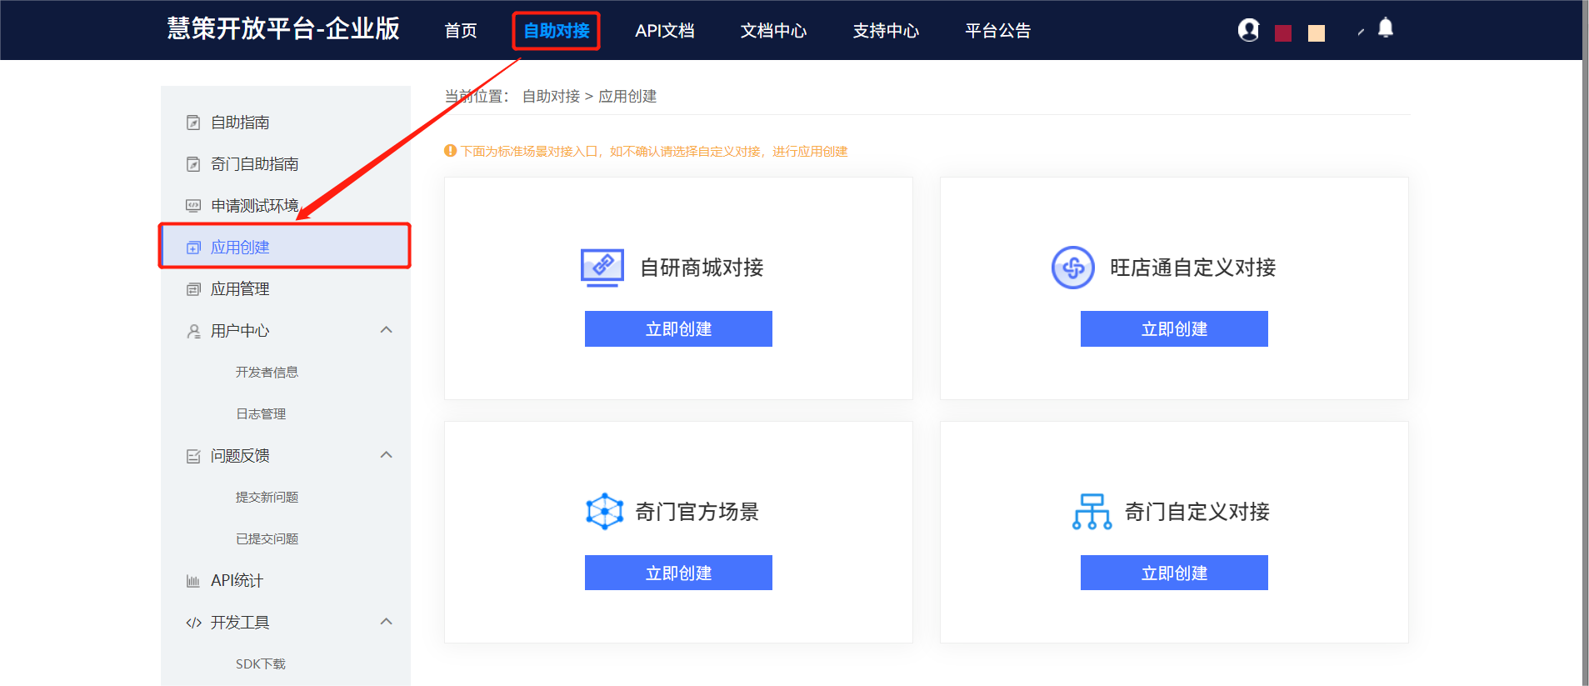Select 应用管理 sidebar label
The height and width of the screenshot is (686, 1589).
tap(240, 289)
